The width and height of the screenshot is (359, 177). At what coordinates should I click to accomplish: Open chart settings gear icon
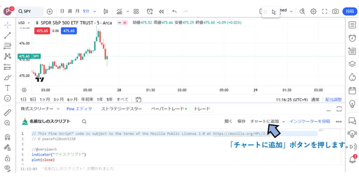313,11
